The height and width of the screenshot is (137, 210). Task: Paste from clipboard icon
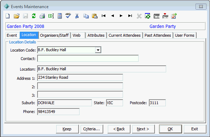[x=95, y=16]
